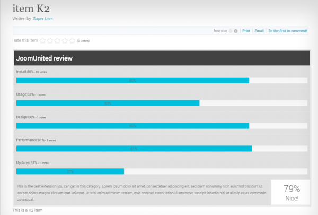This screenshot has height=215, width=318.
Task: Click the Updates 37% rating bar
Action: pyautogui.click(x=162, y=171)
